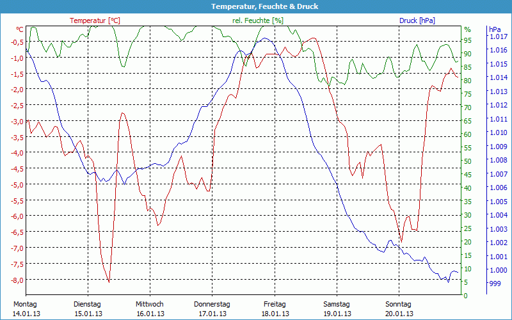
Task: Click the '-1,0' temperature axis value
Action: (17, 58)
